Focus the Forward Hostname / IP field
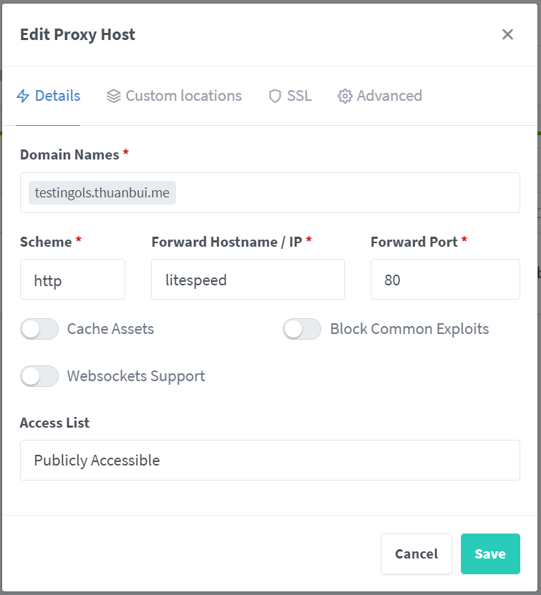 (248, 280)
